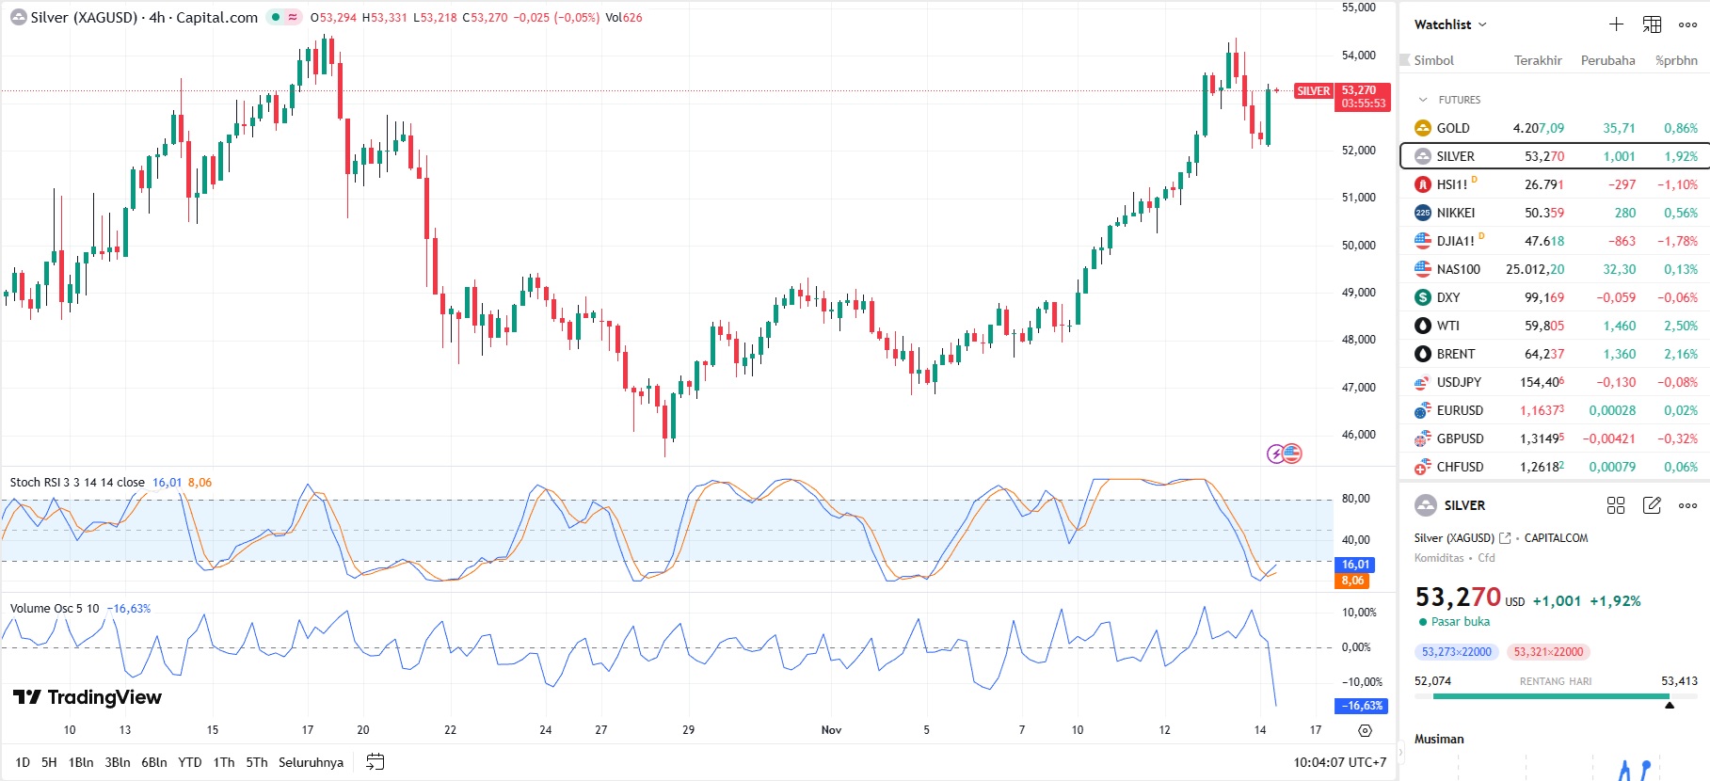Add a symbol to the watchlist
Screen dimensions: 1710x781
[1616, 24]
